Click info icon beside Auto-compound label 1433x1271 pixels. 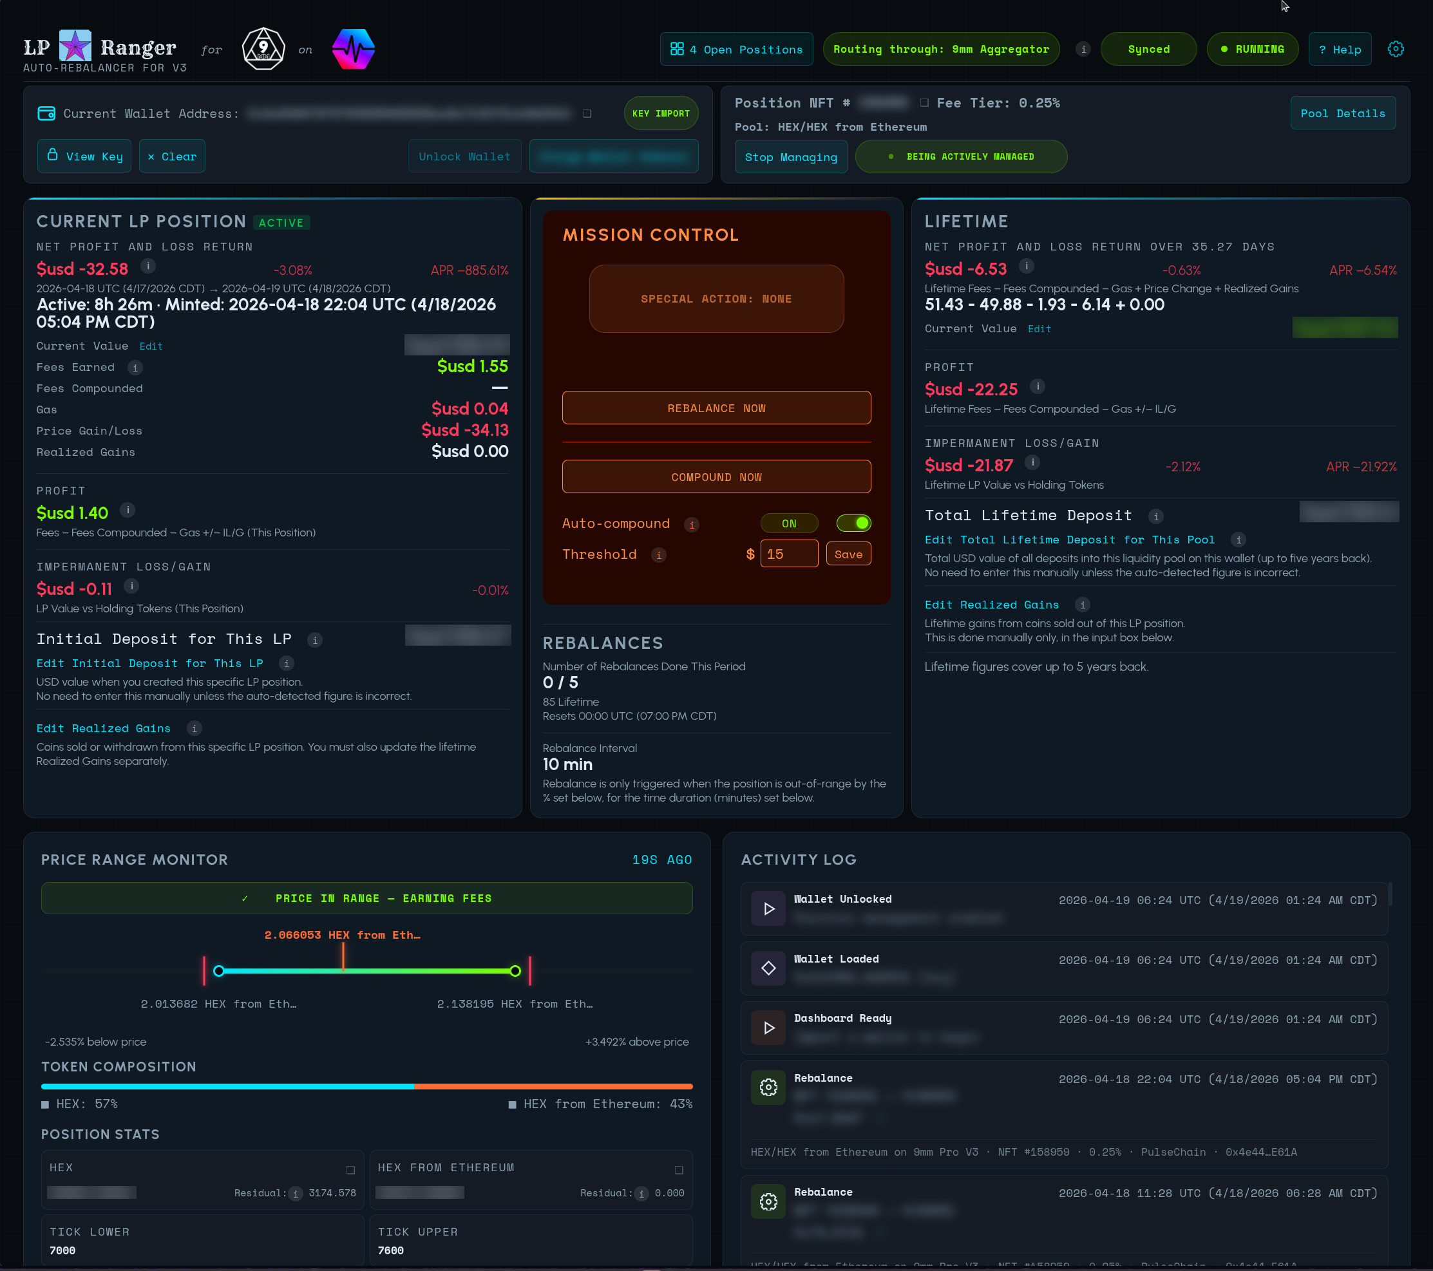click(691, 524)
